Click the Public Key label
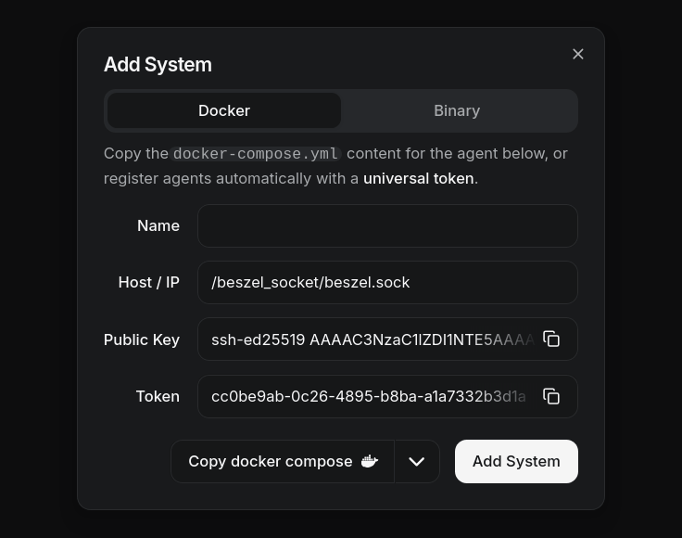The width and height of the screenshot is (682, 538). [x=142, y=339]
